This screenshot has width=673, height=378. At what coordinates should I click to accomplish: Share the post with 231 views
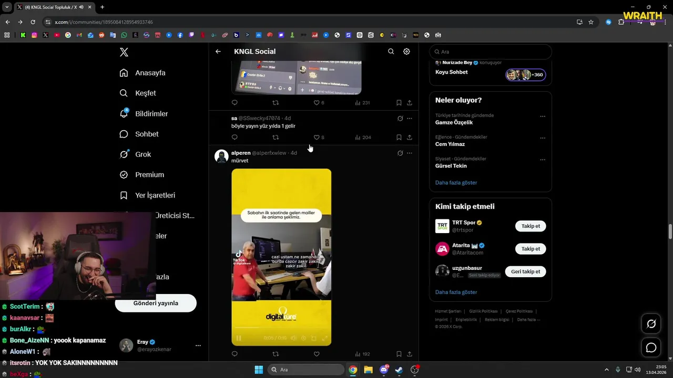tap(410, 103)
